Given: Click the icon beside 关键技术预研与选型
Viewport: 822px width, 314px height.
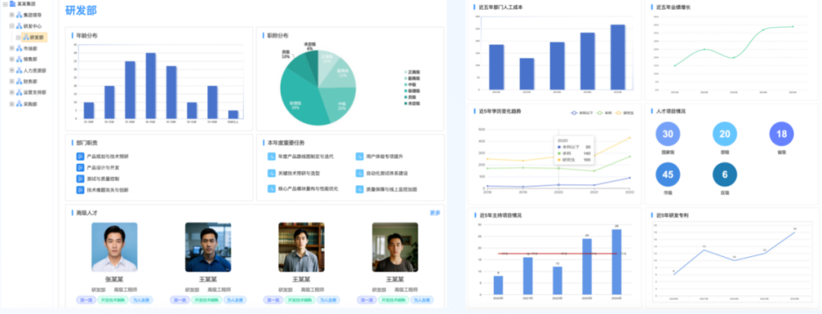Looking at the screenshot, I should (x=272, y=173).
